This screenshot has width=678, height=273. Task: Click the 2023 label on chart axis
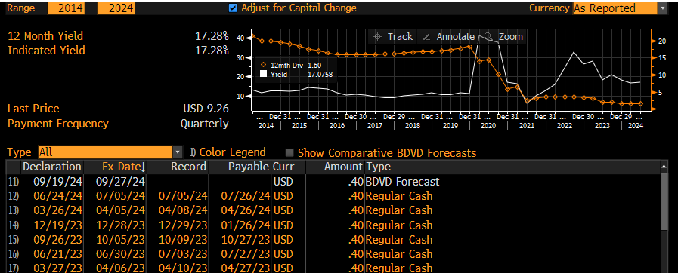click(602, 125)
